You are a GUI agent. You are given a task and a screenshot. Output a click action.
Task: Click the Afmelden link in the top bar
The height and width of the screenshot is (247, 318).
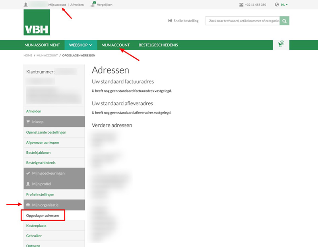click(77, 5)
